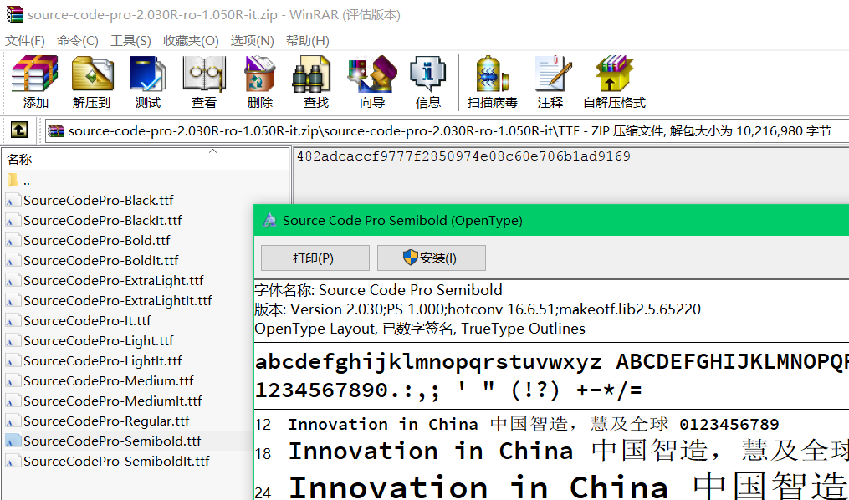This screenshot has height=500, width=849.
Task: Open the 收藏夹(O) menu
Action: pyautogui.click(x=191, y=41)
